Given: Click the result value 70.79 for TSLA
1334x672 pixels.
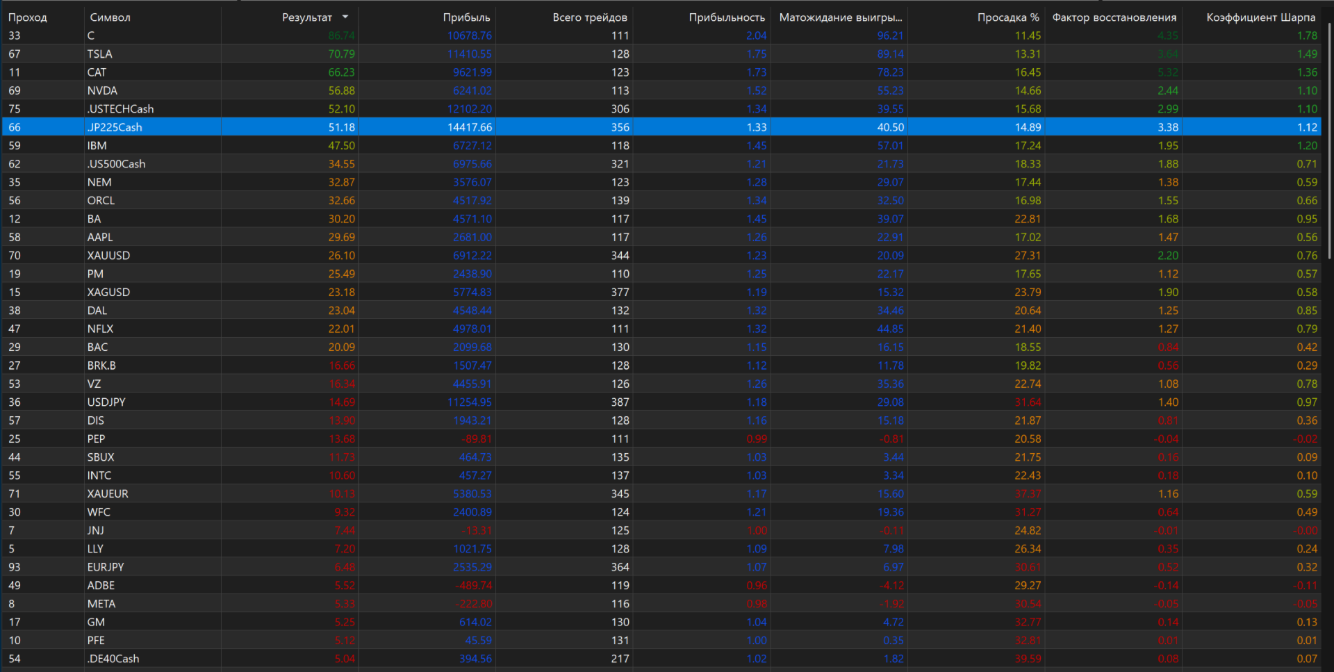Looking at the screenshot, I should coord(341,54).
